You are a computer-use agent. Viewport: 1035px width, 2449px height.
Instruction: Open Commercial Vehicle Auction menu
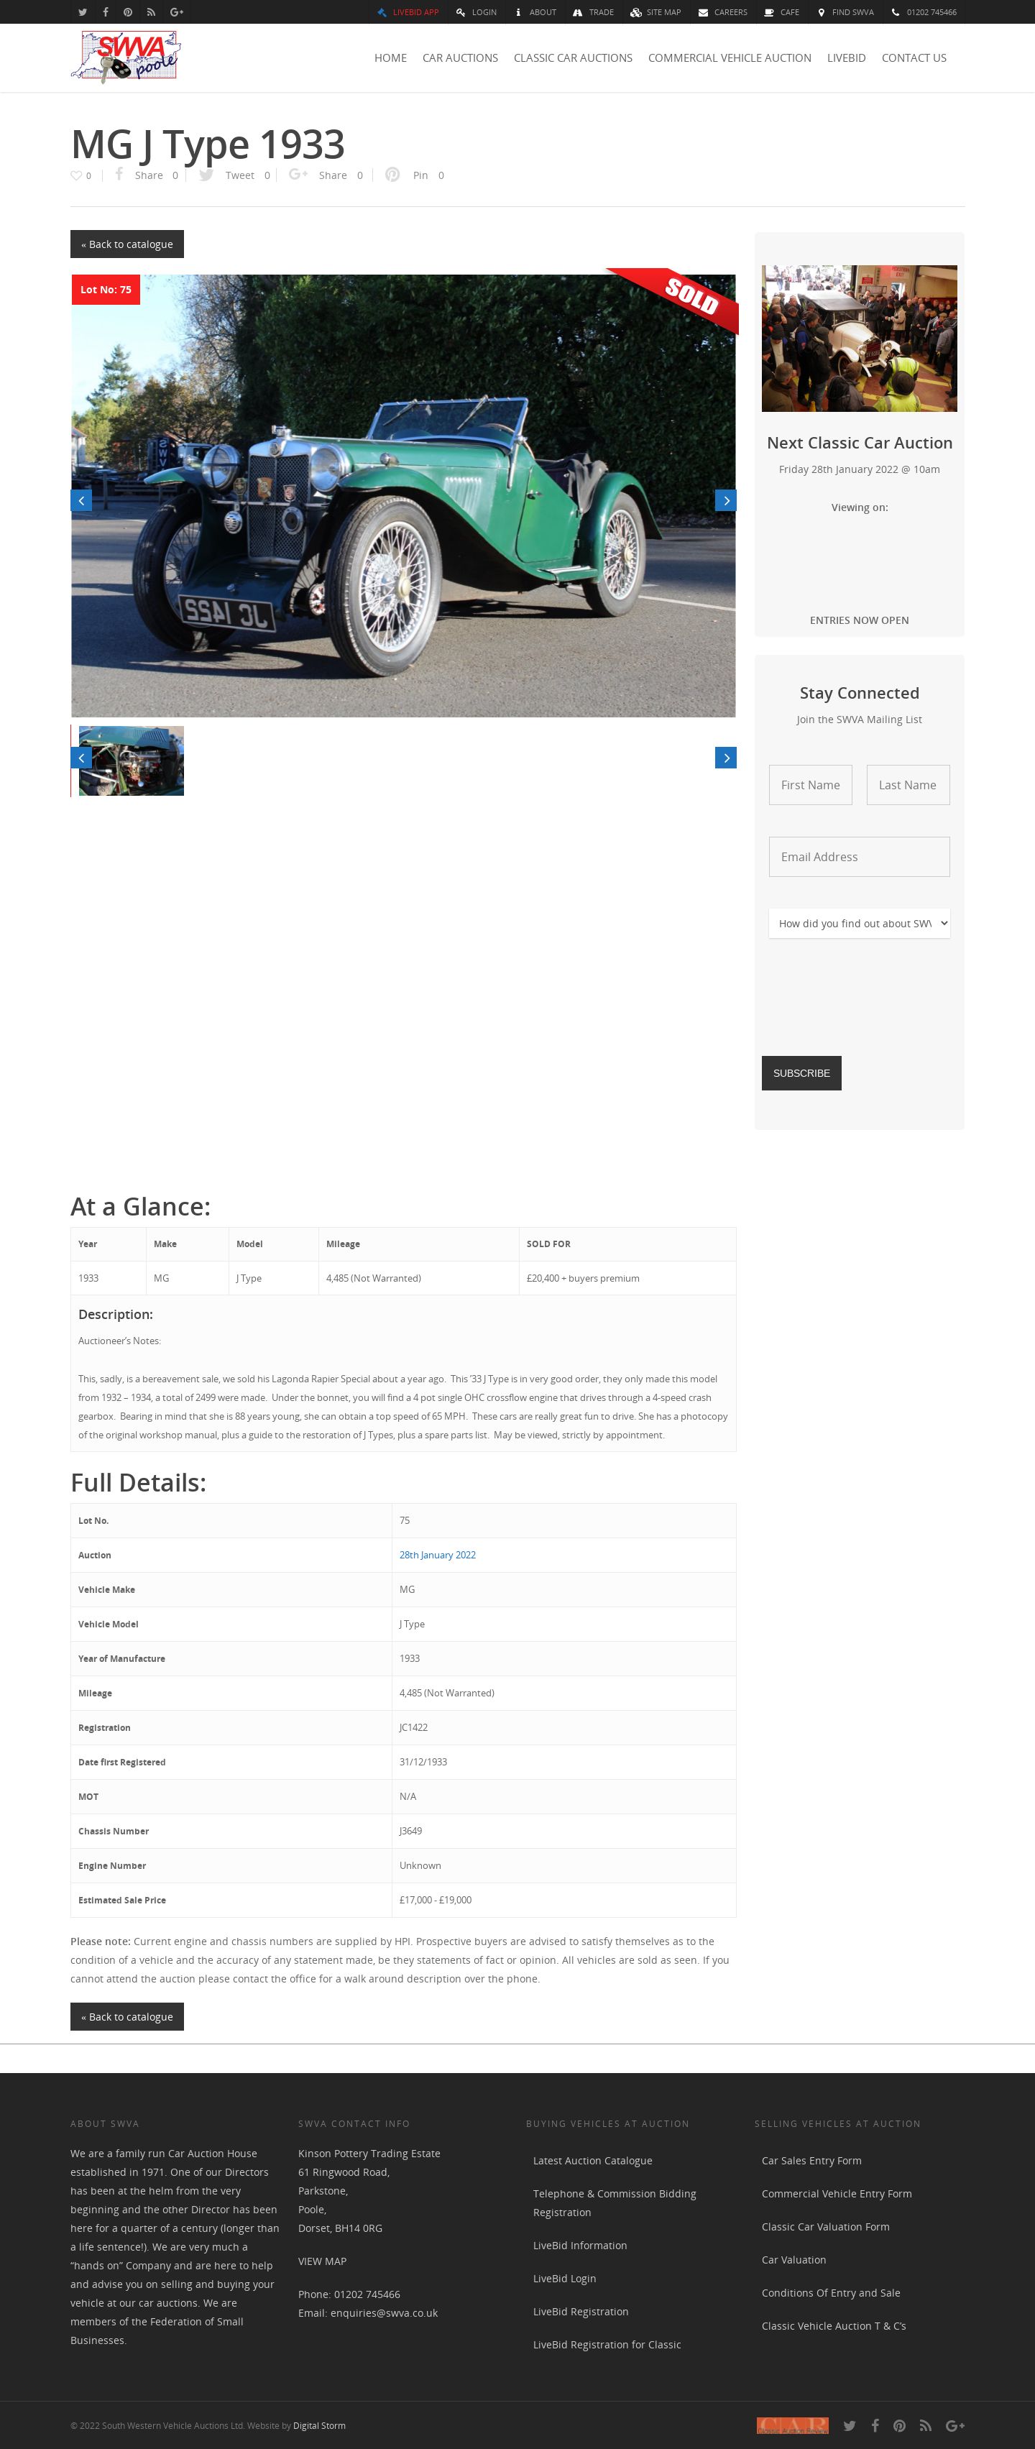[730, 58]
